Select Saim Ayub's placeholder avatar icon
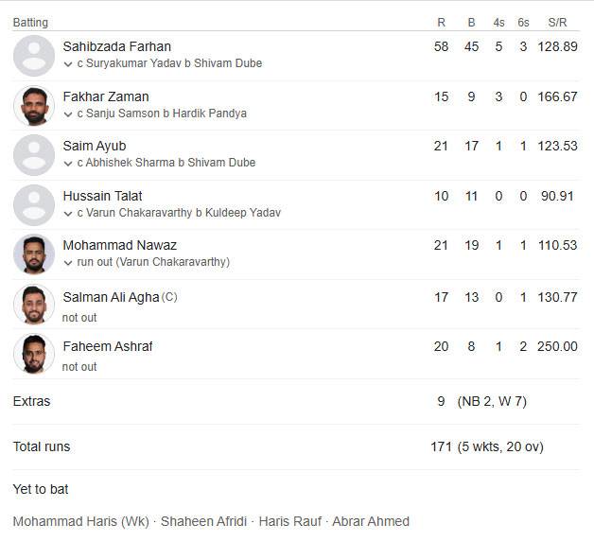 (34, 155)
